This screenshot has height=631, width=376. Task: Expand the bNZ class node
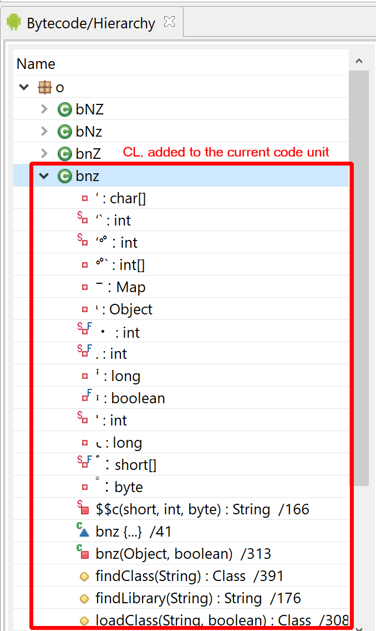(44, 109)
